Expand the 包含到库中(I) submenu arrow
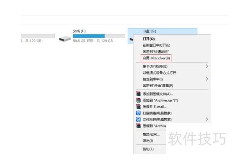The height and width of the screenshot is (166, 249). click(x=207, y=79)
